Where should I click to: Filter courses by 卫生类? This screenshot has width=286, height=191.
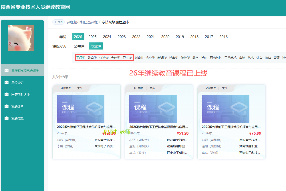point(127,58)
